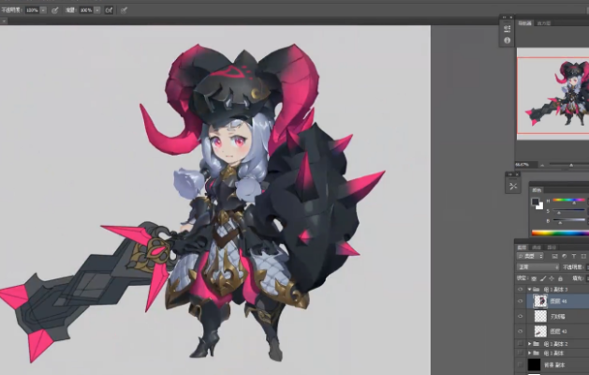Image resolution: width=589 pixels, height=375 pixels.
Task: Click zoom-out mountain icon in Navigator
Action: click(542, 165)
